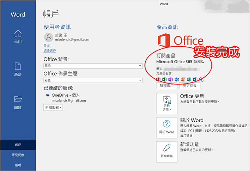Click the 管理帳戶 button

click(x=167, y=86)
